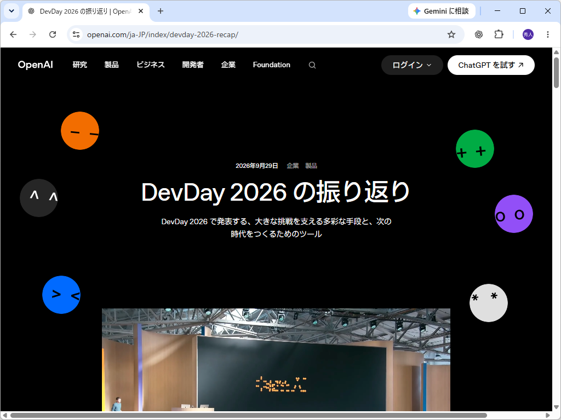The width and height of the screenshot is (561, 420).
Task: Click the address bar URL field
Action: point(265,34)
